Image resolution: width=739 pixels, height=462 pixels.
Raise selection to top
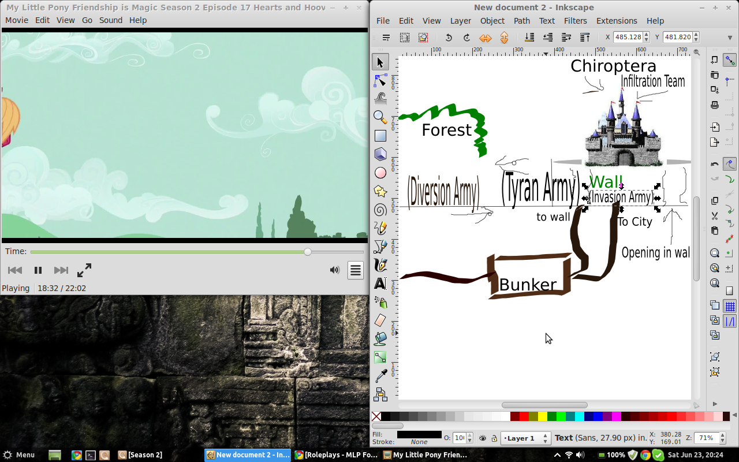(585, 38)
